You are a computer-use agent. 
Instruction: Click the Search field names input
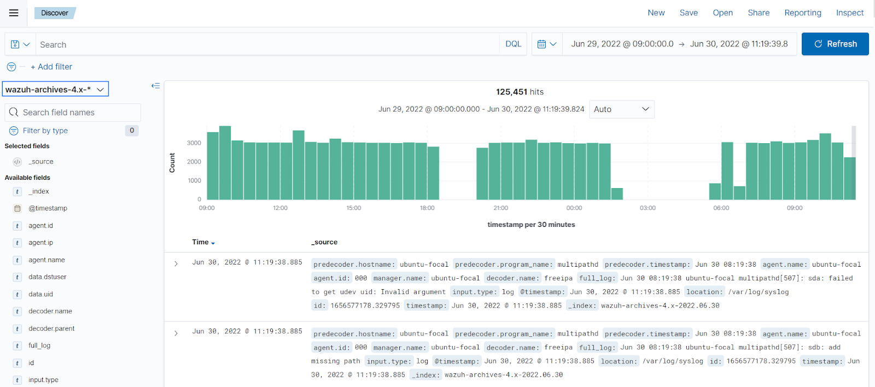coord(73,112)
